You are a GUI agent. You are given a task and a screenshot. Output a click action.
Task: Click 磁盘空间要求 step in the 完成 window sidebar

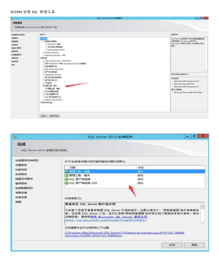pyautogui.click(x=24, y=179)
